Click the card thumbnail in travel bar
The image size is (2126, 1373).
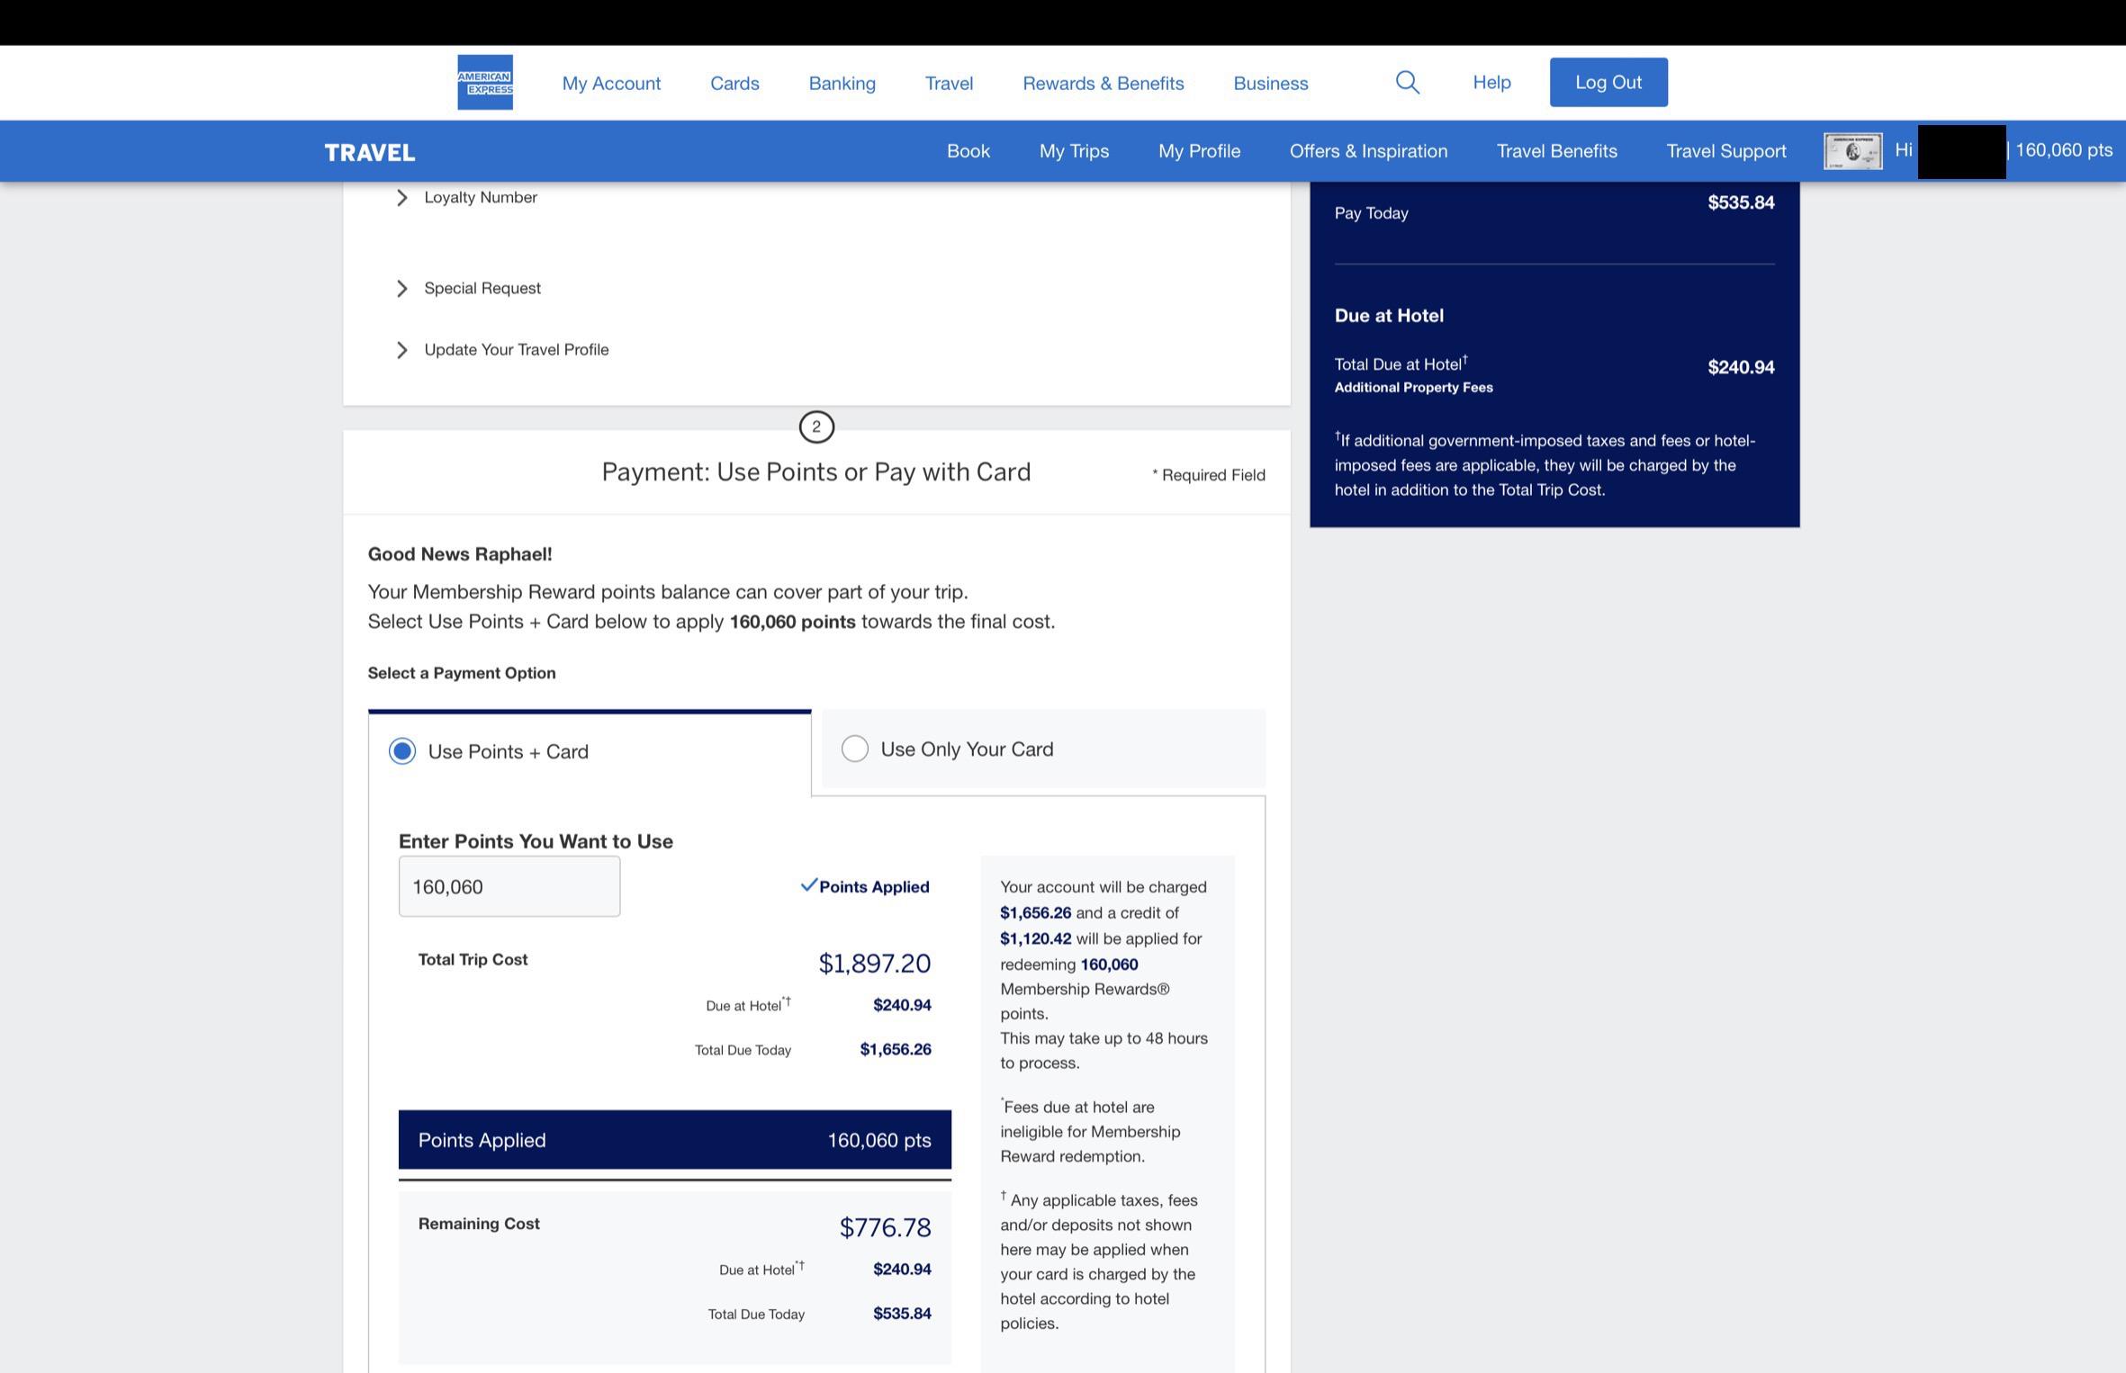click(1852, 151)
